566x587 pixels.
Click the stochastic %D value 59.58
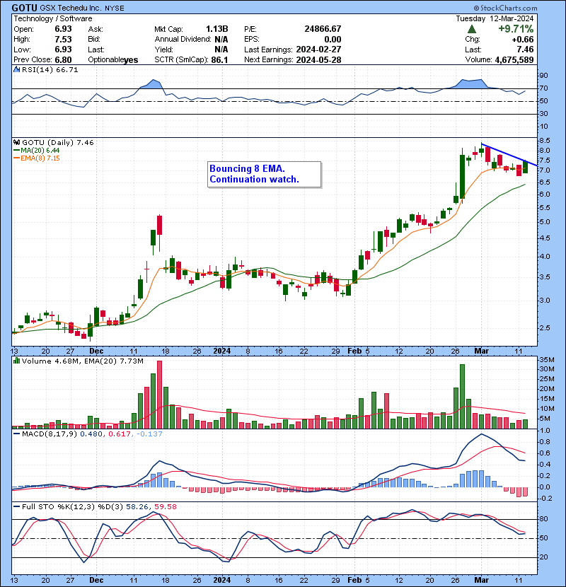point(165,507)
